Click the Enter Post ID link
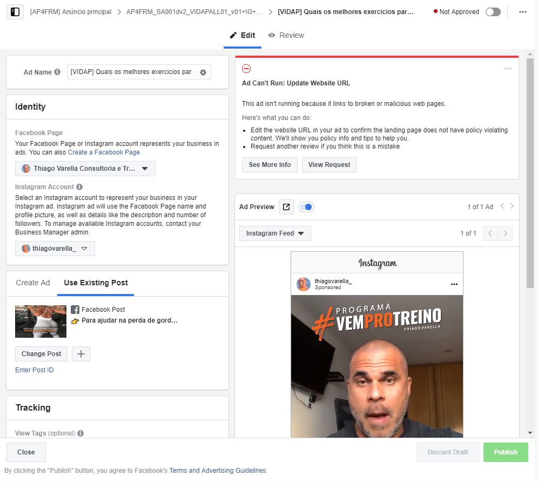 tap(35, 370)
